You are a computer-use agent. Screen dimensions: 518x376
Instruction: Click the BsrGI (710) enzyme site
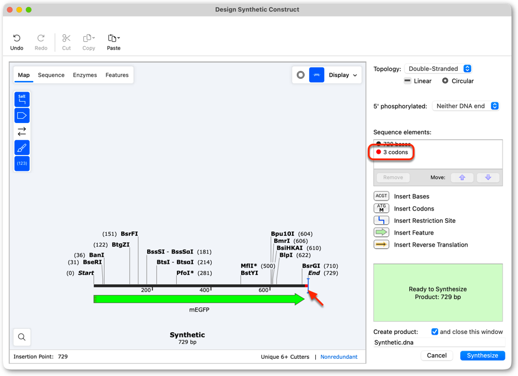(x=320, y=266)
